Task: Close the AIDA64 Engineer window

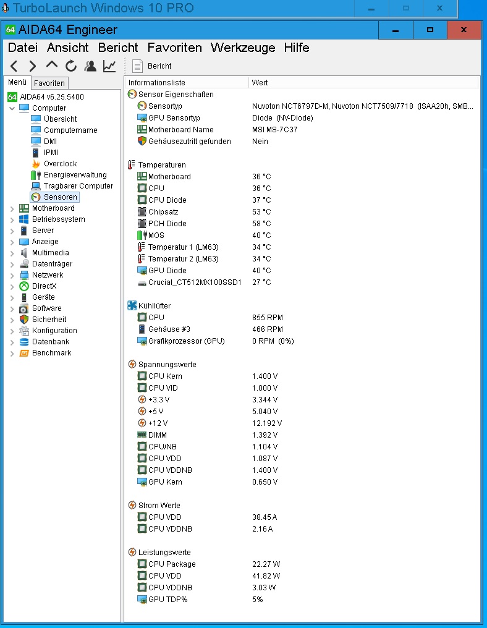Action: pos(464,30)
